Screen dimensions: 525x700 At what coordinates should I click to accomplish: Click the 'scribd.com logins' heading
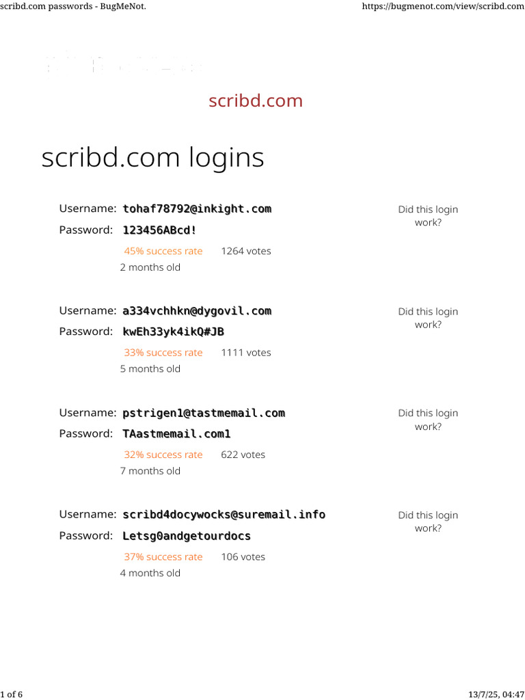coord(152,158)
